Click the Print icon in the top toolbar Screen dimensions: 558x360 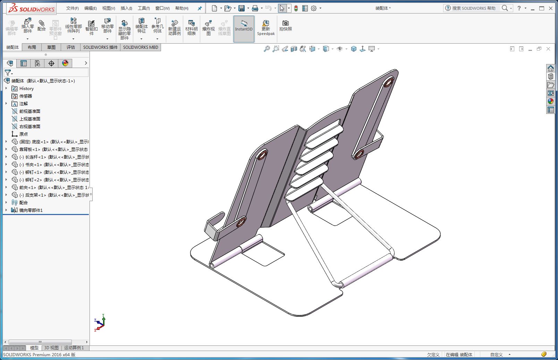pyautogui.click(x=255, y=8)
